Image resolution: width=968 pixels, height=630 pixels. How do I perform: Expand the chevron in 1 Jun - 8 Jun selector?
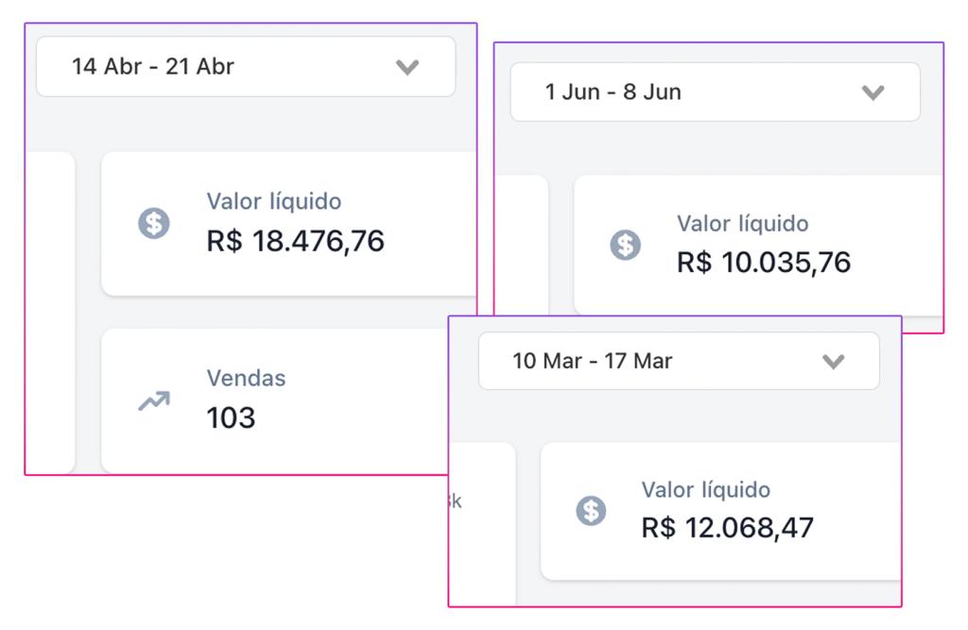pos(873,93)
